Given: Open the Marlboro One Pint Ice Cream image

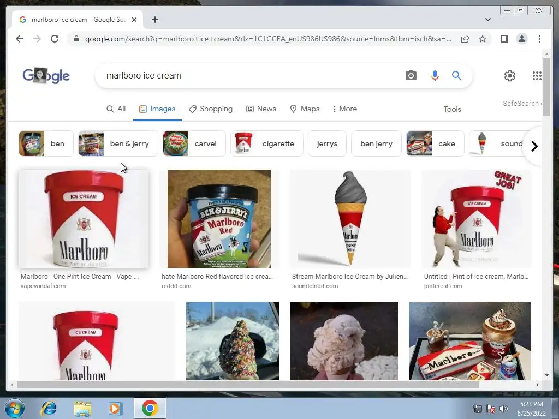Looking at the screenshot, I should pyautogui.click(x=84, y=218).
